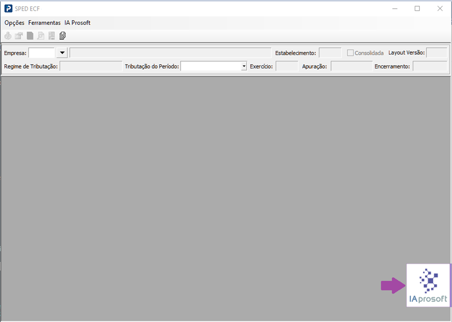This screenshot has height=322, width=452.
Task: Click the blank document toolbar icon
Action: coord(30,36)
